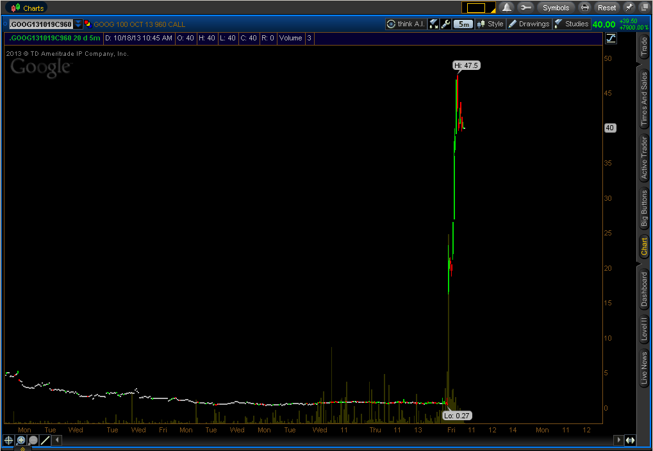653x451 pixels.
Task: Open the Live News side tab
Action: (644, 368)
